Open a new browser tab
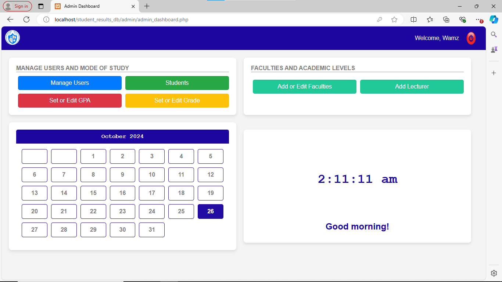This screenshot has height=282, width=502. tap(147, 6)
